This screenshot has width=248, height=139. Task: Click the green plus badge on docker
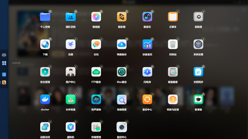(x=50, y=94)
